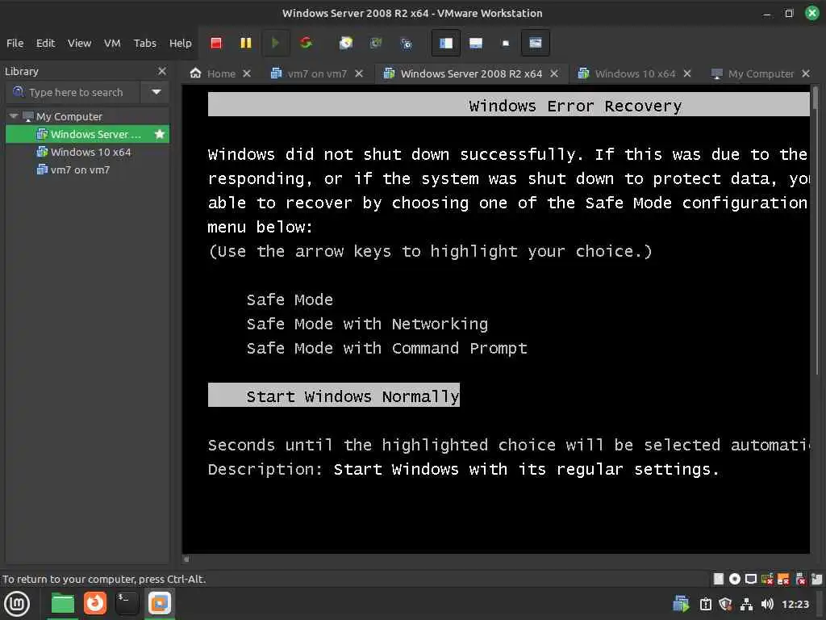826x620 pixels.
Task: Click the VMware Workstation taskbar button
Action: (159, 604)
